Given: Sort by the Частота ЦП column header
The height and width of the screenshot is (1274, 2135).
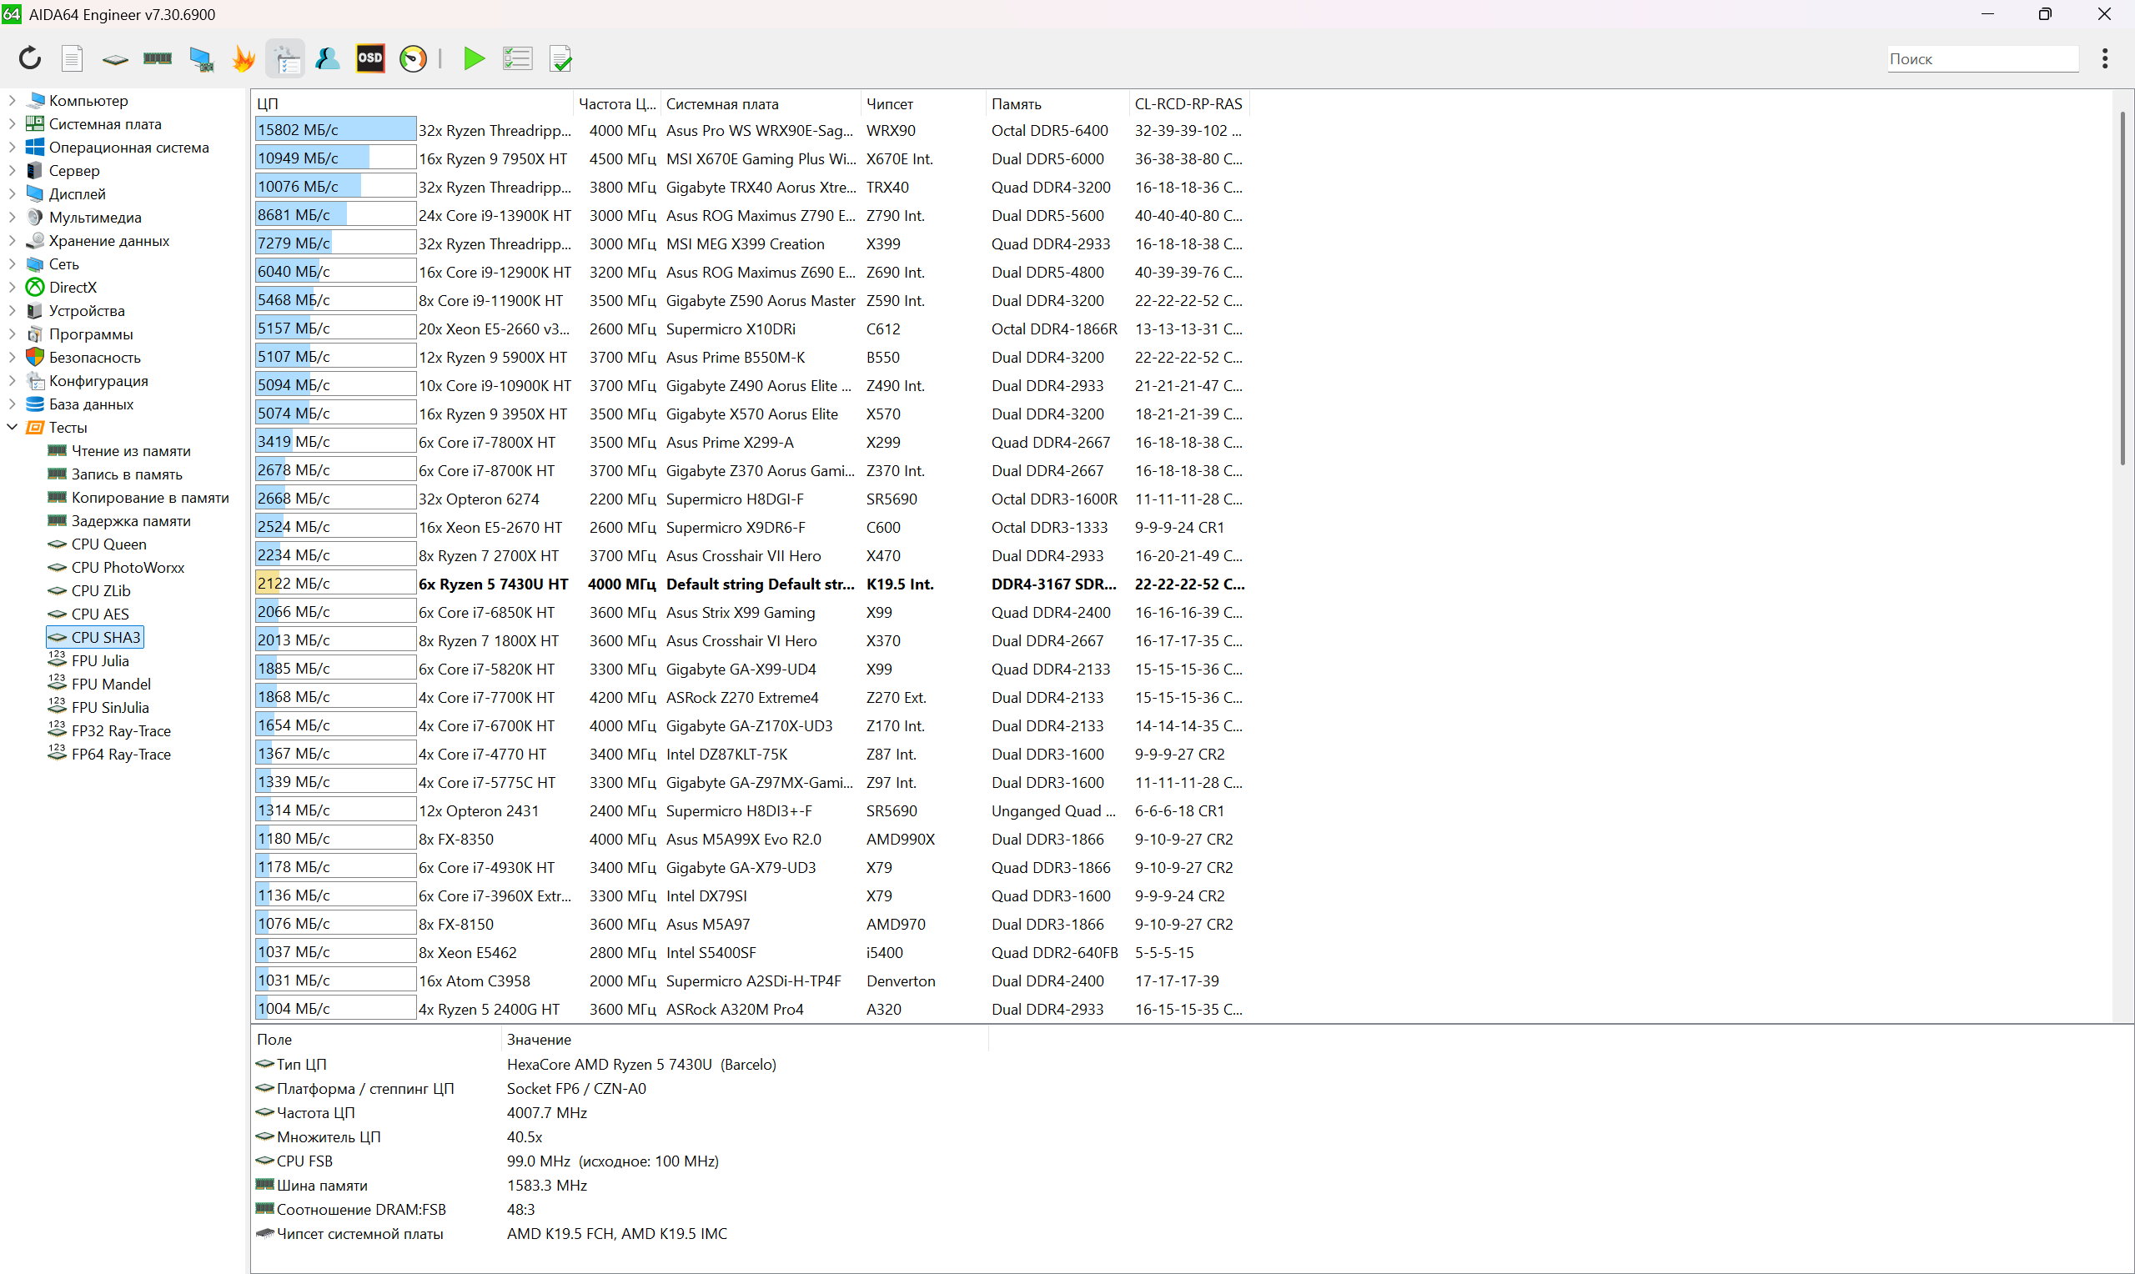Looking at the screenshot, I should [x=616, y=103].
